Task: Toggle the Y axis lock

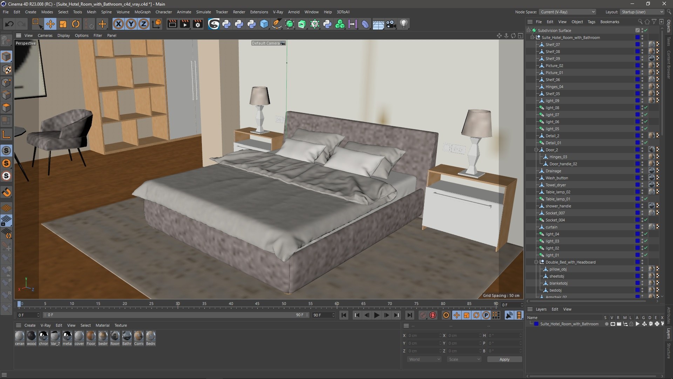Action: pyautogui.click(x=131, y=24)
